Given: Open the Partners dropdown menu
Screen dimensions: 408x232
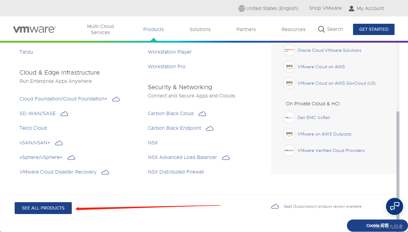Looking at the screenshot, I should (x=246, y=29).
